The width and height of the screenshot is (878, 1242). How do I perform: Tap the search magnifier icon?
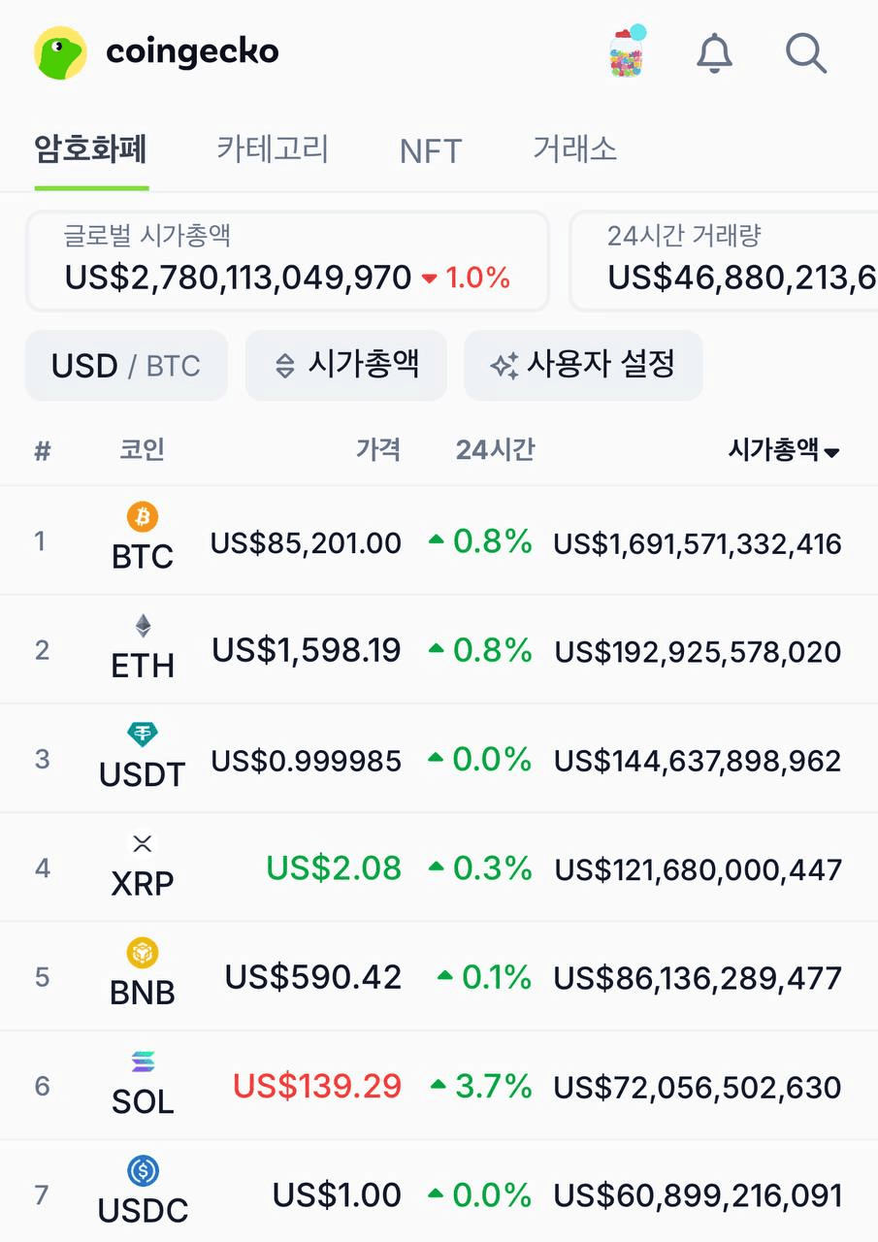[805, 52]
